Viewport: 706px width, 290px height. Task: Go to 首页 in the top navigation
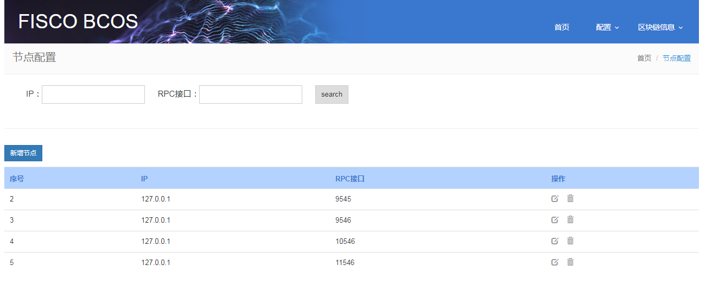562,27
